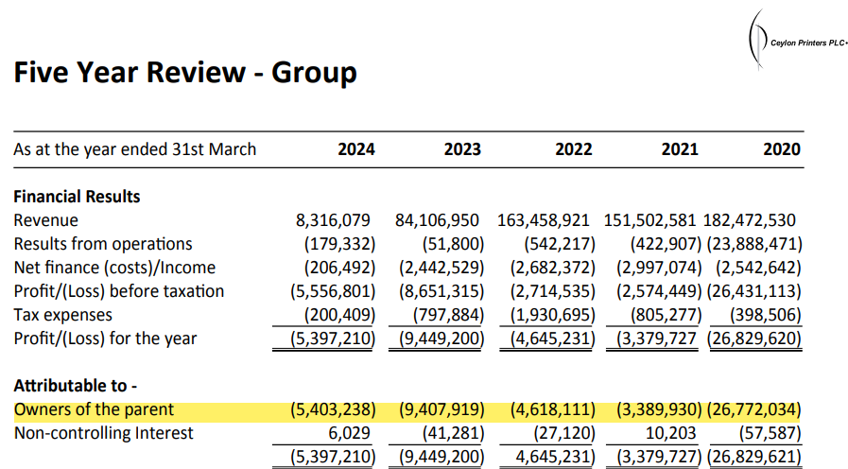Click the 'Results from operations' label
The width and height of the screenshot is (848, 469).
103,244
